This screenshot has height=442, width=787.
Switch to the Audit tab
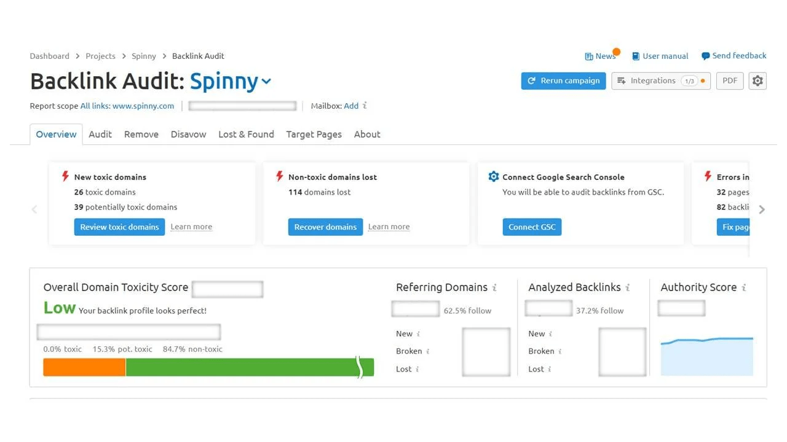100,134
